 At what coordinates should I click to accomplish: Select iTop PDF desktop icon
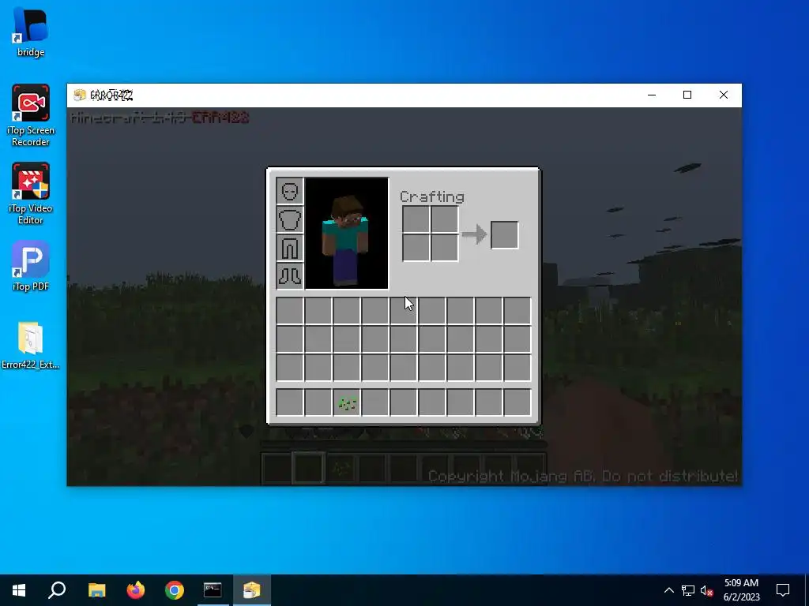31,266
